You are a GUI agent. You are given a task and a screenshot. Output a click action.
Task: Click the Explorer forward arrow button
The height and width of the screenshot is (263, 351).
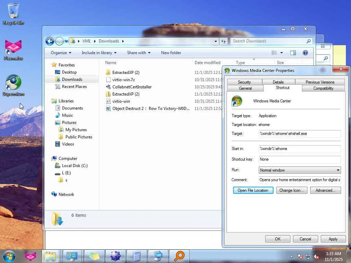click(x=59, y=41)
